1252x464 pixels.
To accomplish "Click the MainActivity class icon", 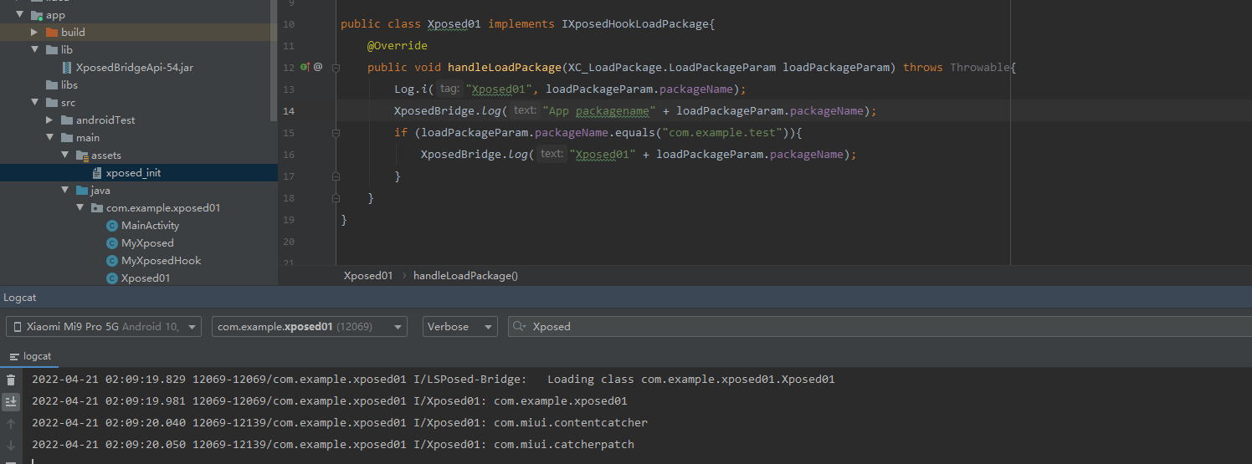I will (112, 226).
